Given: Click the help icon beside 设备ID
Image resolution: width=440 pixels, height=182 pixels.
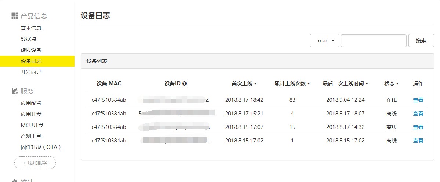Looking at the screenshot, I should [184, 83].
